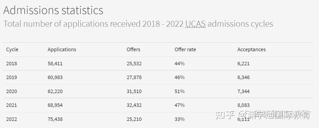The width and height of the screenshot is (319, 128).
Task: Click the 75,438 applications value
Action: tap(55, 119)
